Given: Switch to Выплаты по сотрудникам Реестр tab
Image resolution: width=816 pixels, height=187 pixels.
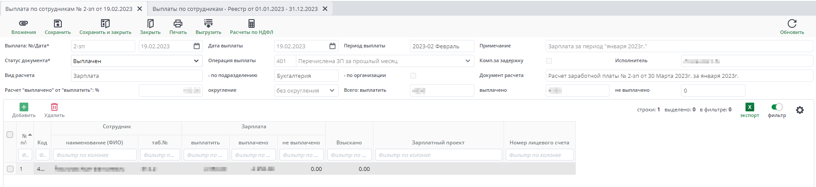Looking at the screenshot, I should [x=235, y=9].
